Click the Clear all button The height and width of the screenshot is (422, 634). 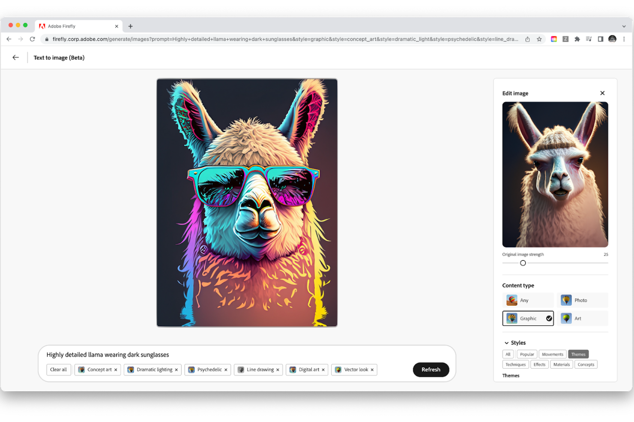click(59, 370)
